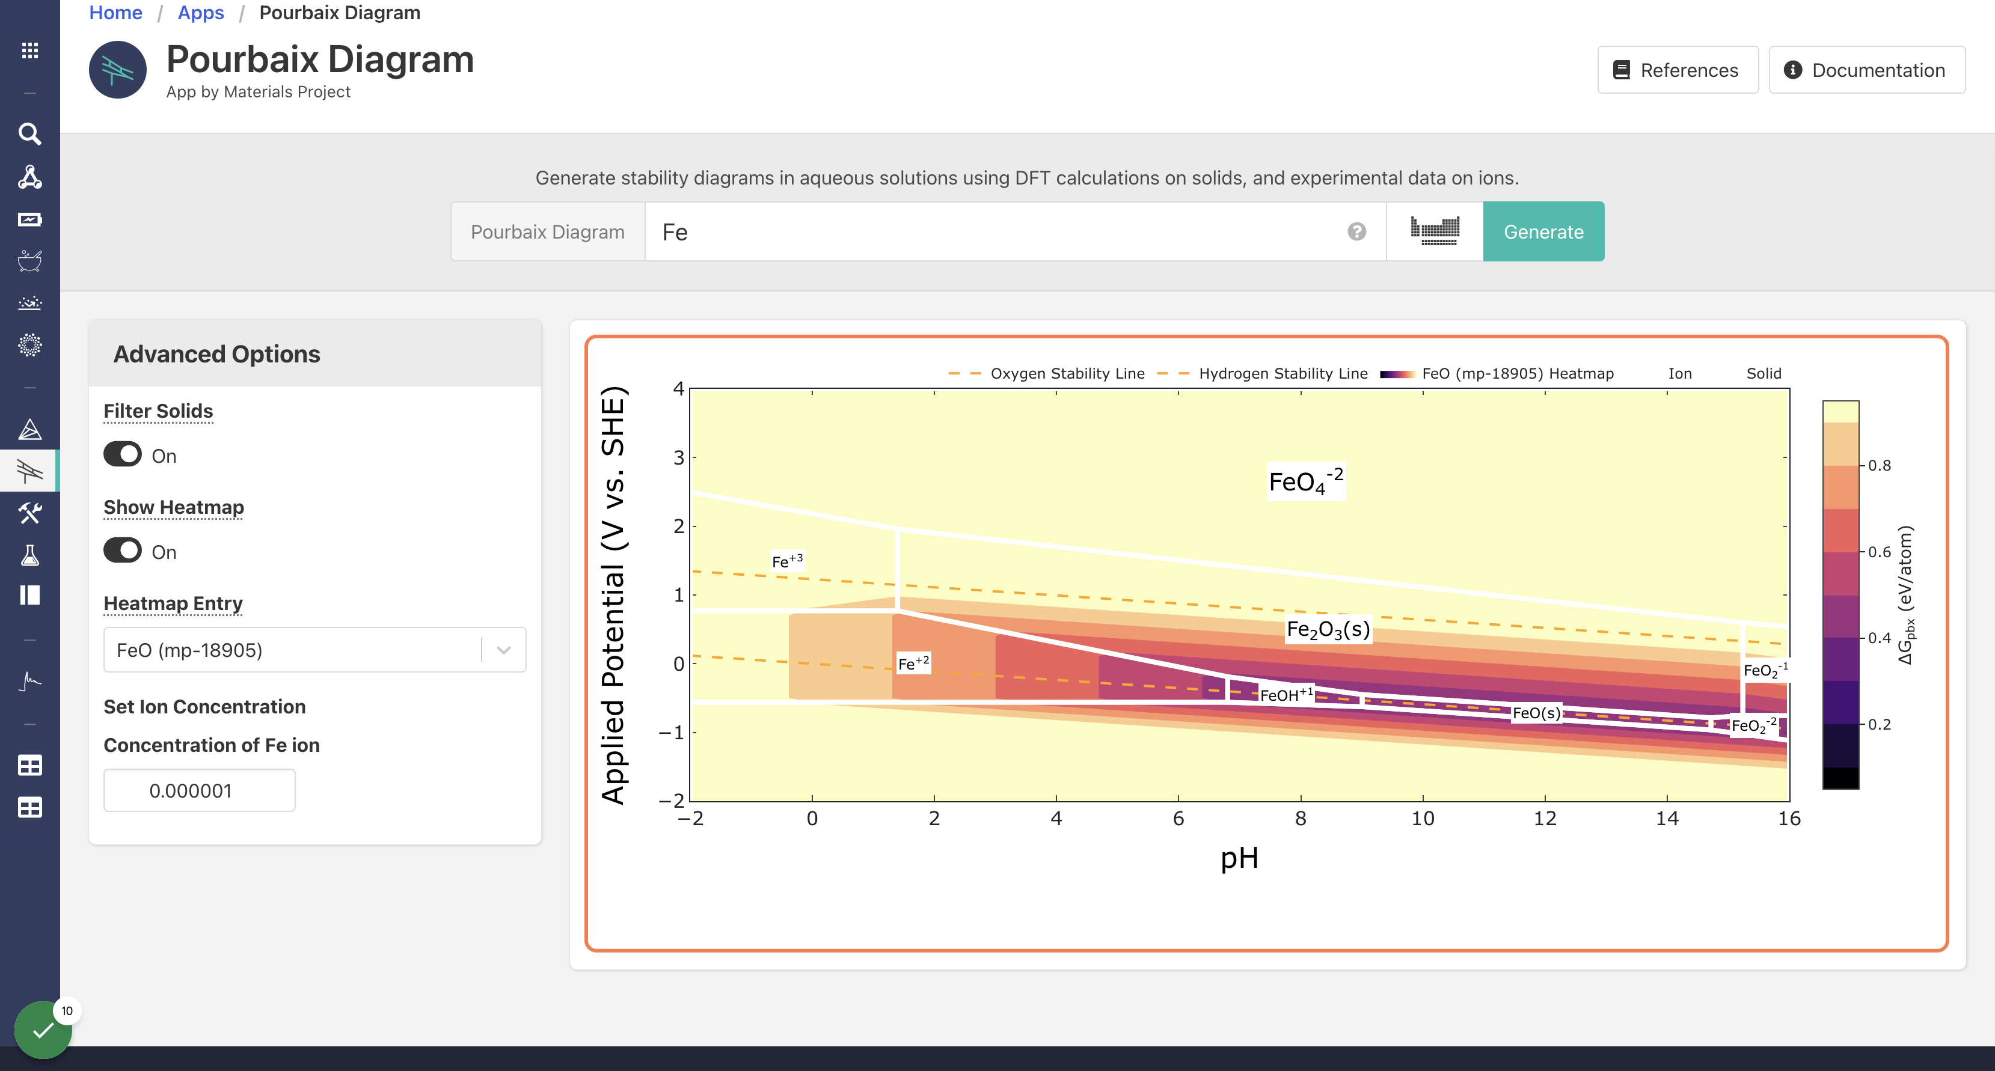Open the flask Reaction Calculator icon

pyautogui.click(x=29, y=555)
